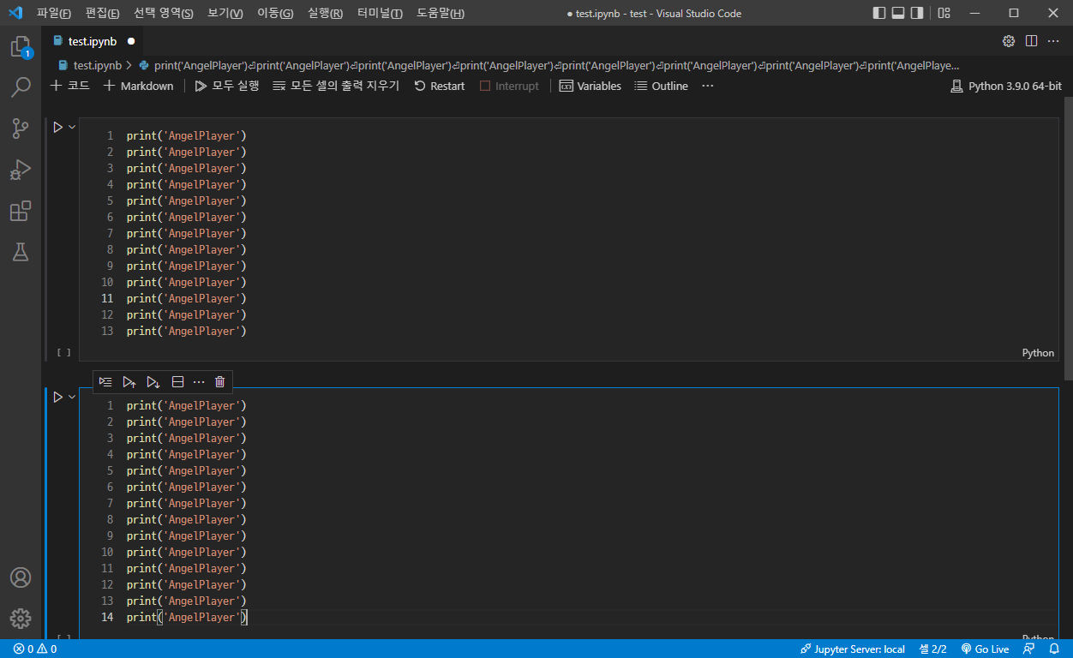Start Go Live server

point(985,649)
